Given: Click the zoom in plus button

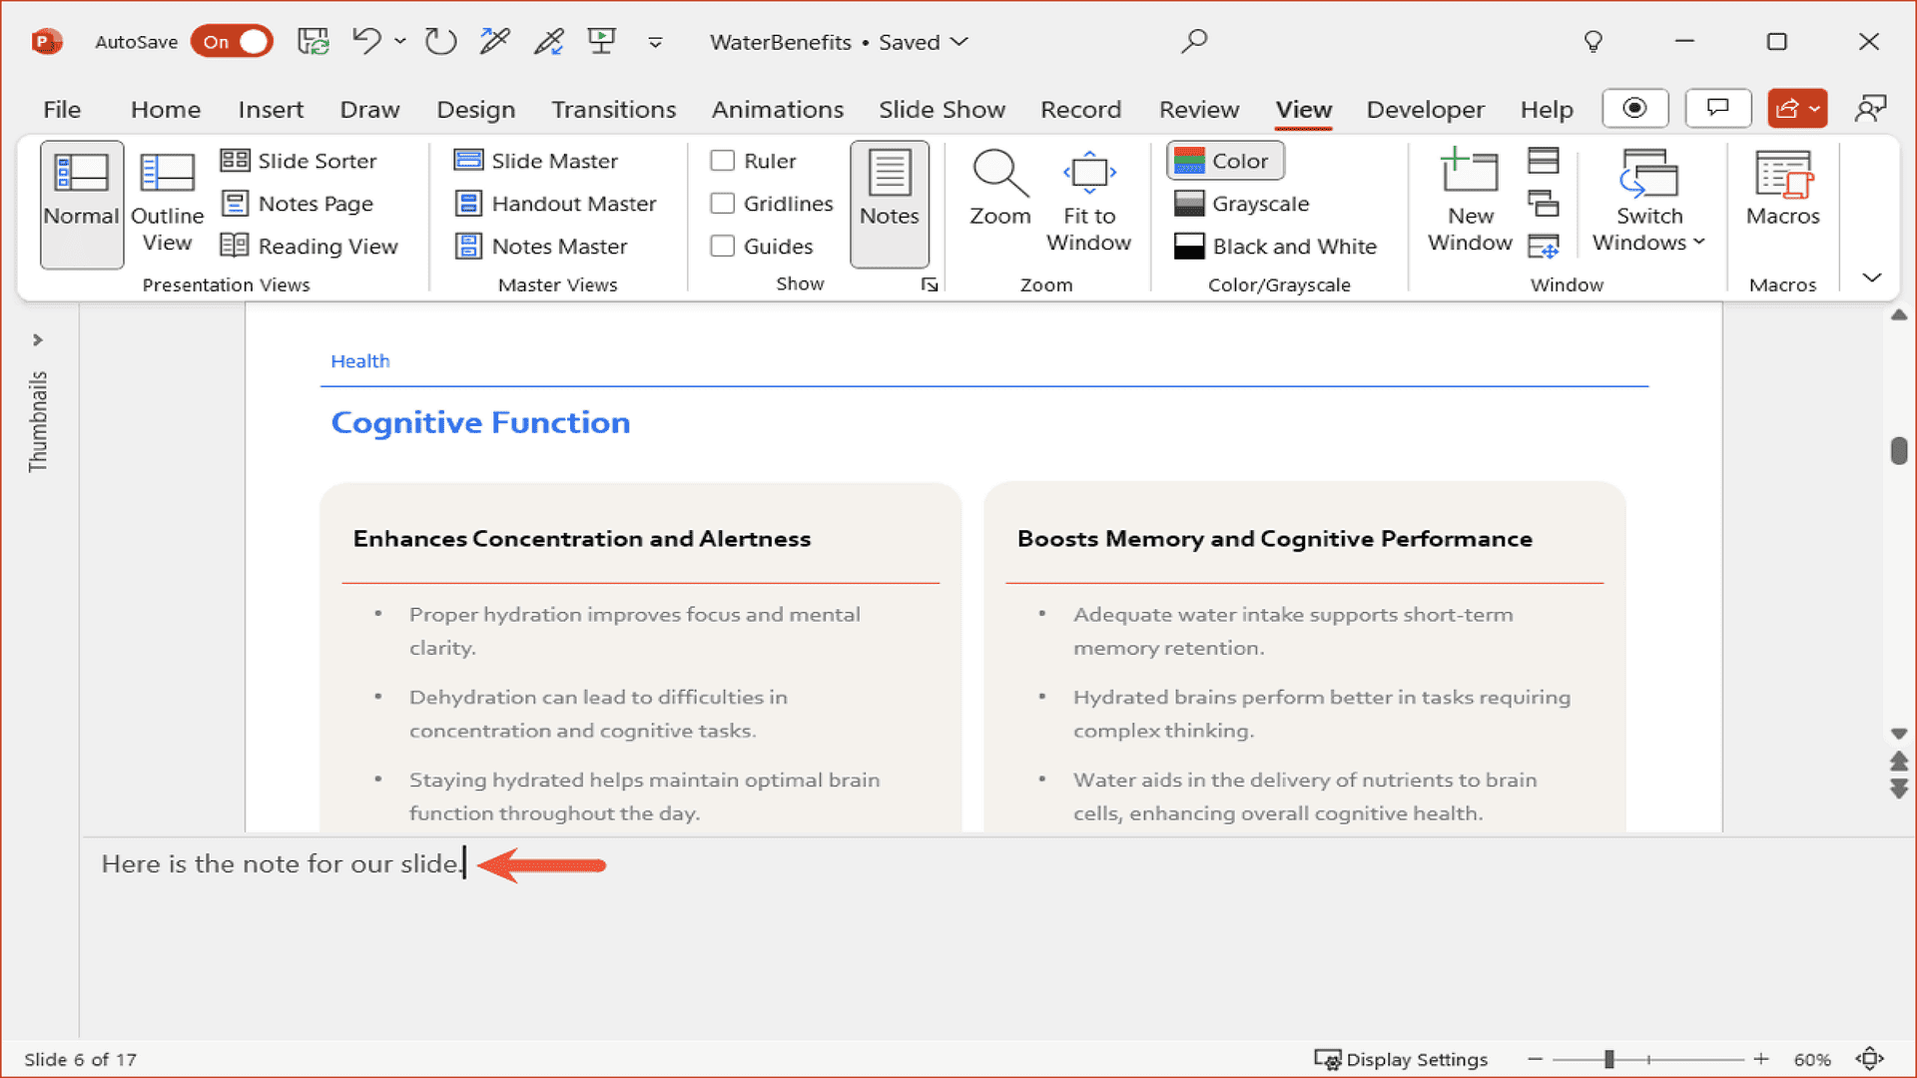Looking at the screenshot, I should click(1761, 1059).
